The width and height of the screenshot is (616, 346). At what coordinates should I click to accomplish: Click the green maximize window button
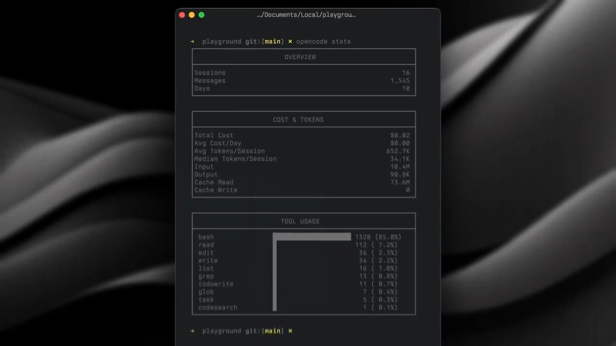click(x=201, y=15)
